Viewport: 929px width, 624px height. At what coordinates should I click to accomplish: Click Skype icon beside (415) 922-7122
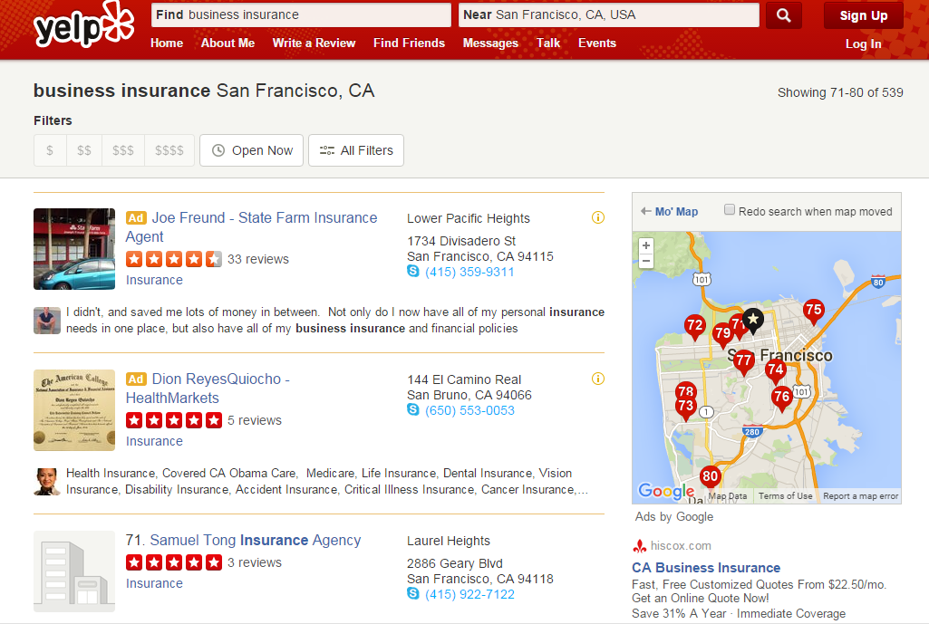413,593
